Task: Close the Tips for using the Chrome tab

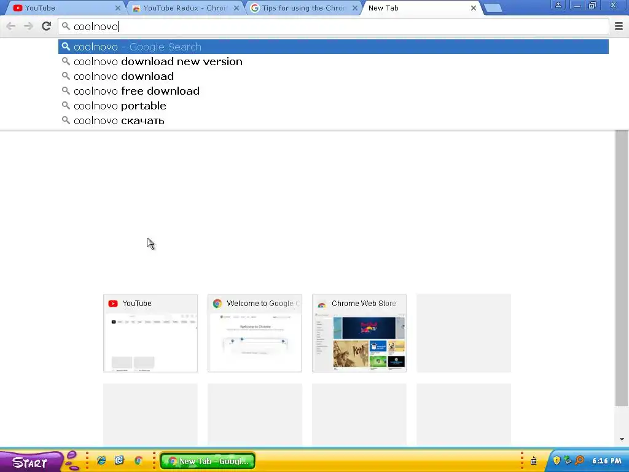Action: 355,8
